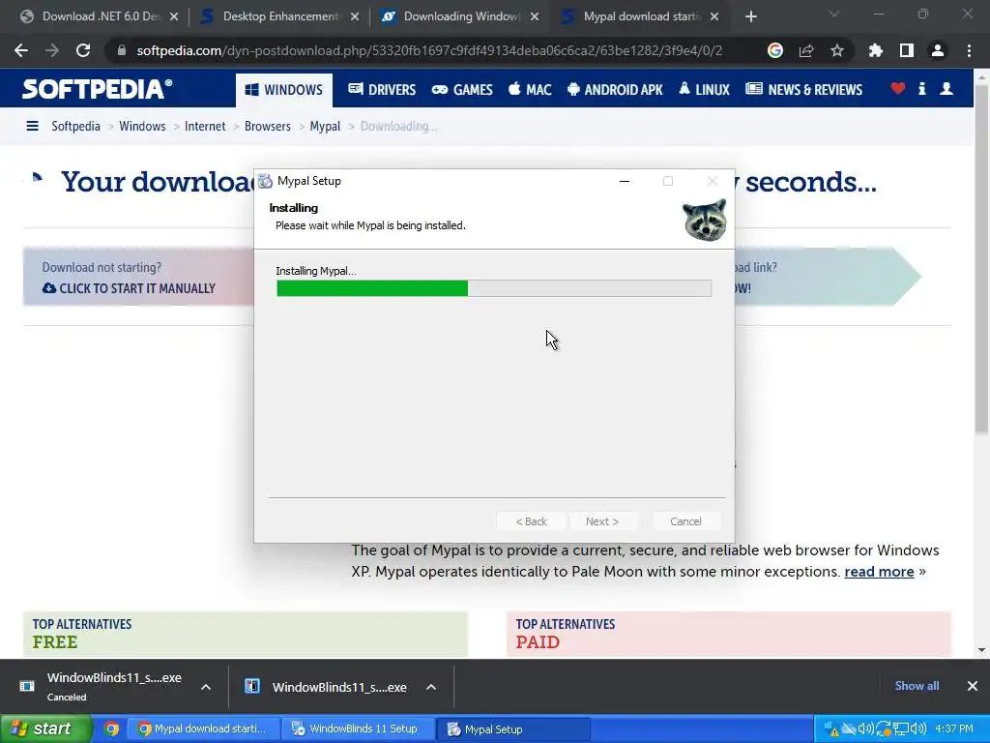Open the Chrome profile icon
The image size is (990, 743).
pos(937,50)
